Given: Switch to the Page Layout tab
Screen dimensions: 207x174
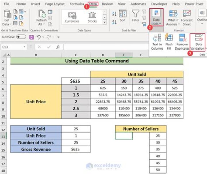Looking at the screenshot, I should pos(55,4).
